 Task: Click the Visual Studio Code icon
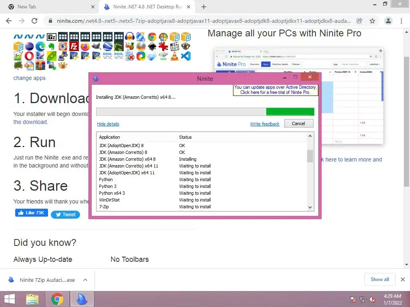click(x=186, y=56)
